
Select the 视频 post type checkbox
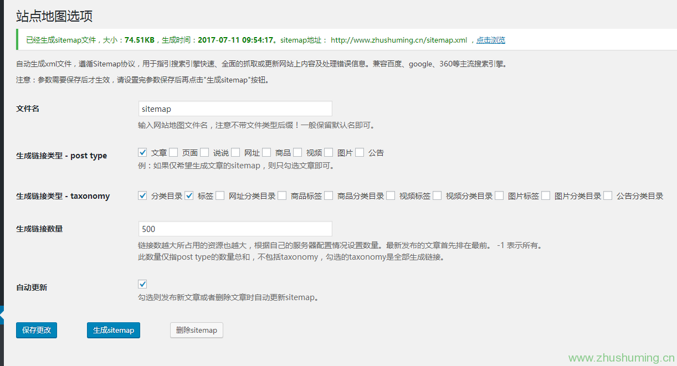click(x=298, y=152)
